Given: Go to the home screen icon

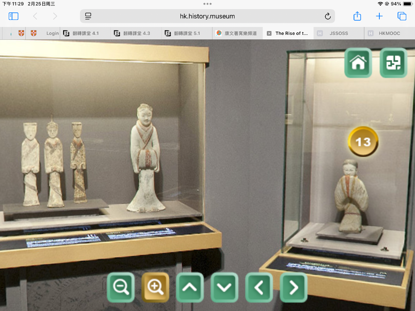Looking at the screenshot, I should point(358,63).
